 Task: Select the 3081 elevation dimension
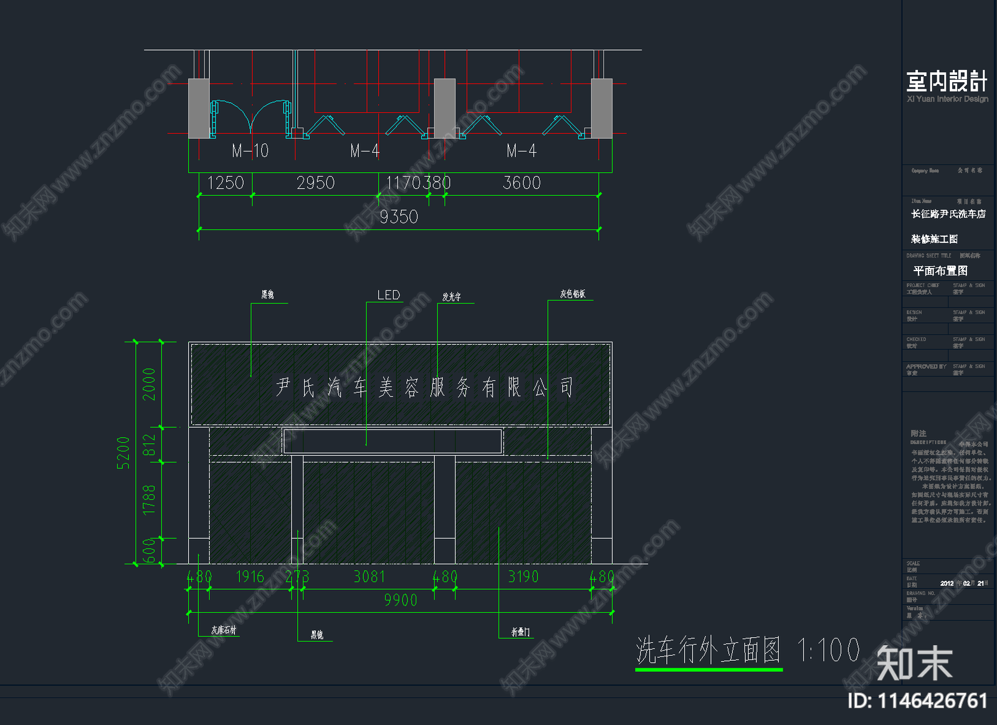pyautogui.click(x=370, y=577)
